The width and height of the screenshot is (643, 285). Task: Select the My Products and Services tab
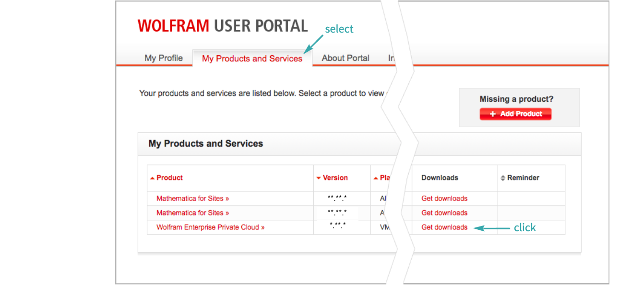[252, 59]
